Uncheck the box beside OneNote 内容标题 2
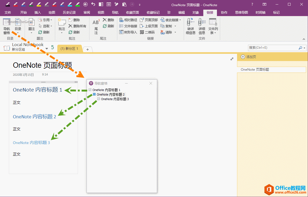Viewport: 308px width, 197px height. 94,94
